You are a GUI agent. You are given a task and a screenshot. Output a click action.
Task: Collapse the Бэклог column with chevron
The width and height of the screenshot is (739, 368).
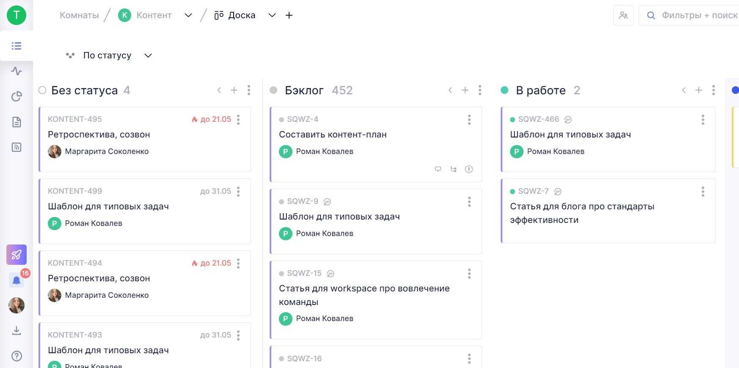pos(450,90)
